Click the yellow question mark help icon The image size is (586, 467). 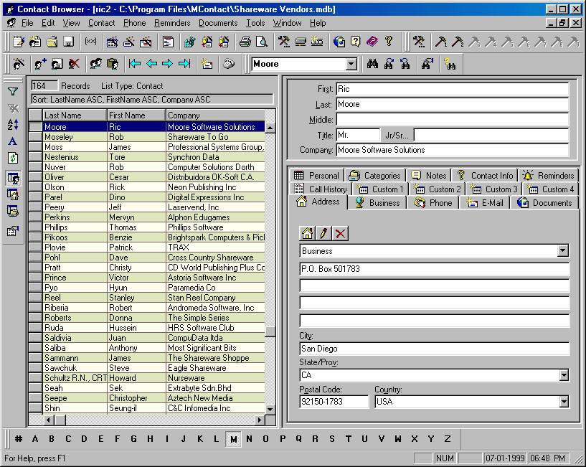(389, 41)
